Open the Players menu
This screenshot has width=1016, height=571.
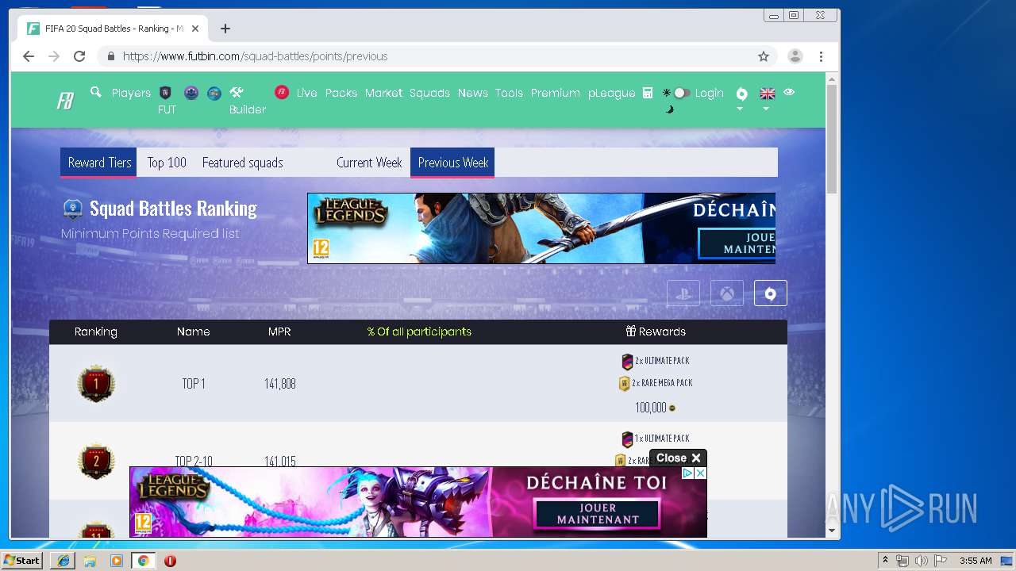tap(131, 93)
